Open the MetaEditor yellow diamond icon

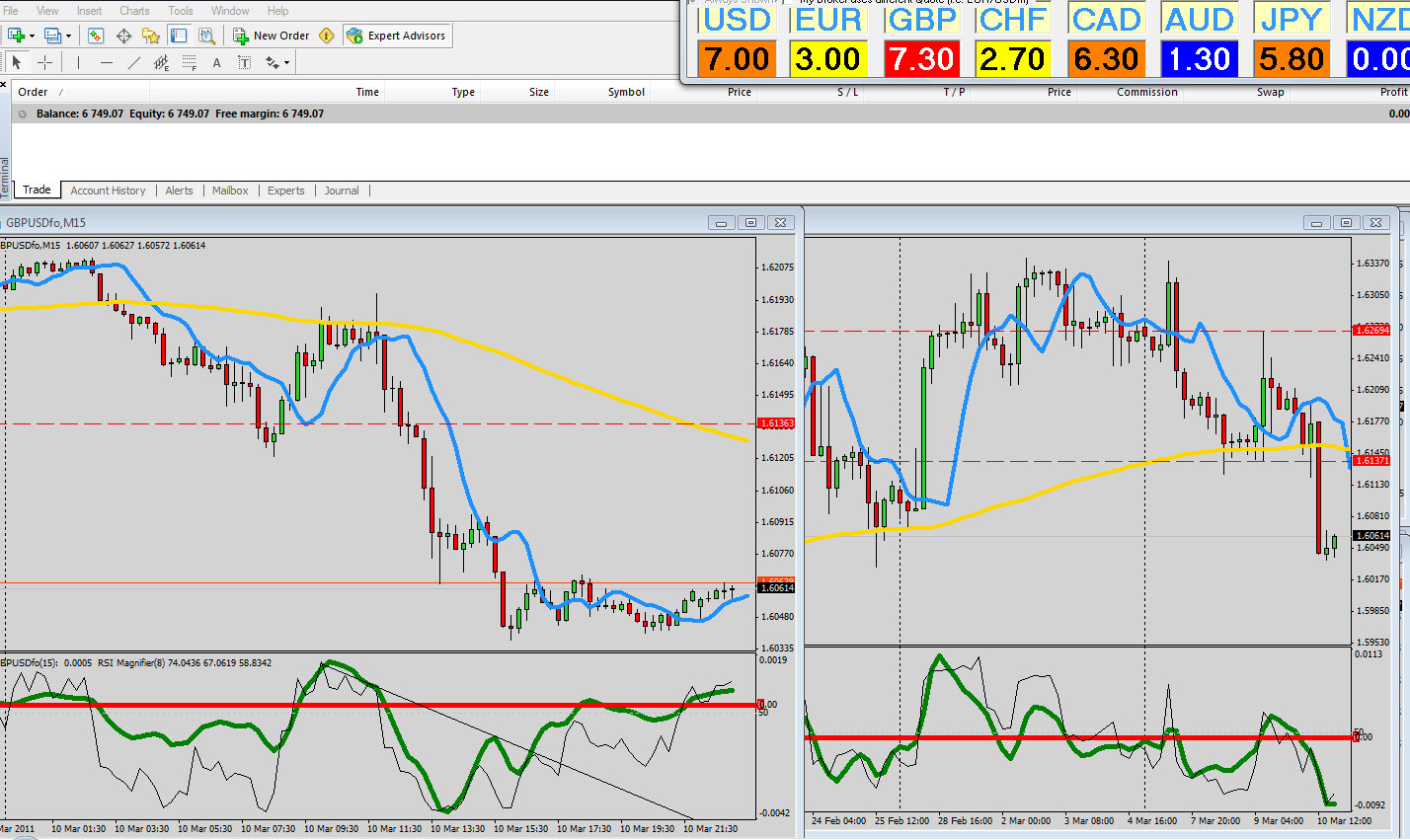point(327,36)
